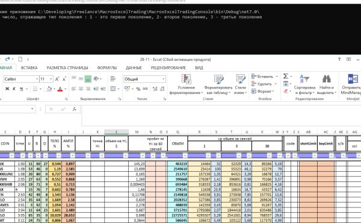Viewport: 361px width, 223px height.
Task: Open filter dropdown under time column
Action: click(x=23, y=155)
